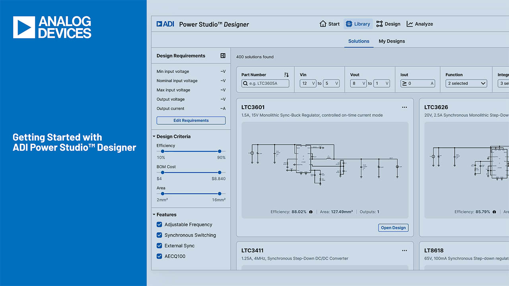This screenshot has height=286, width=509.
Task: Click the 'Efficiency: 85.79%' value on LTC3626
Action: (x=472, y=212)
